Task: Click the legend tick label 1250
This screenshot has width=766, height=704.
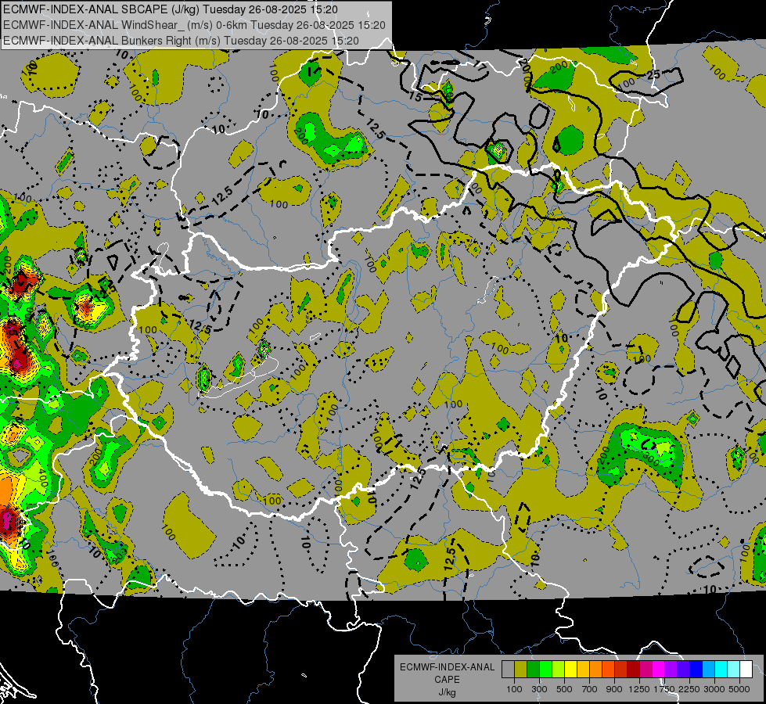Action: click(639, 689)
